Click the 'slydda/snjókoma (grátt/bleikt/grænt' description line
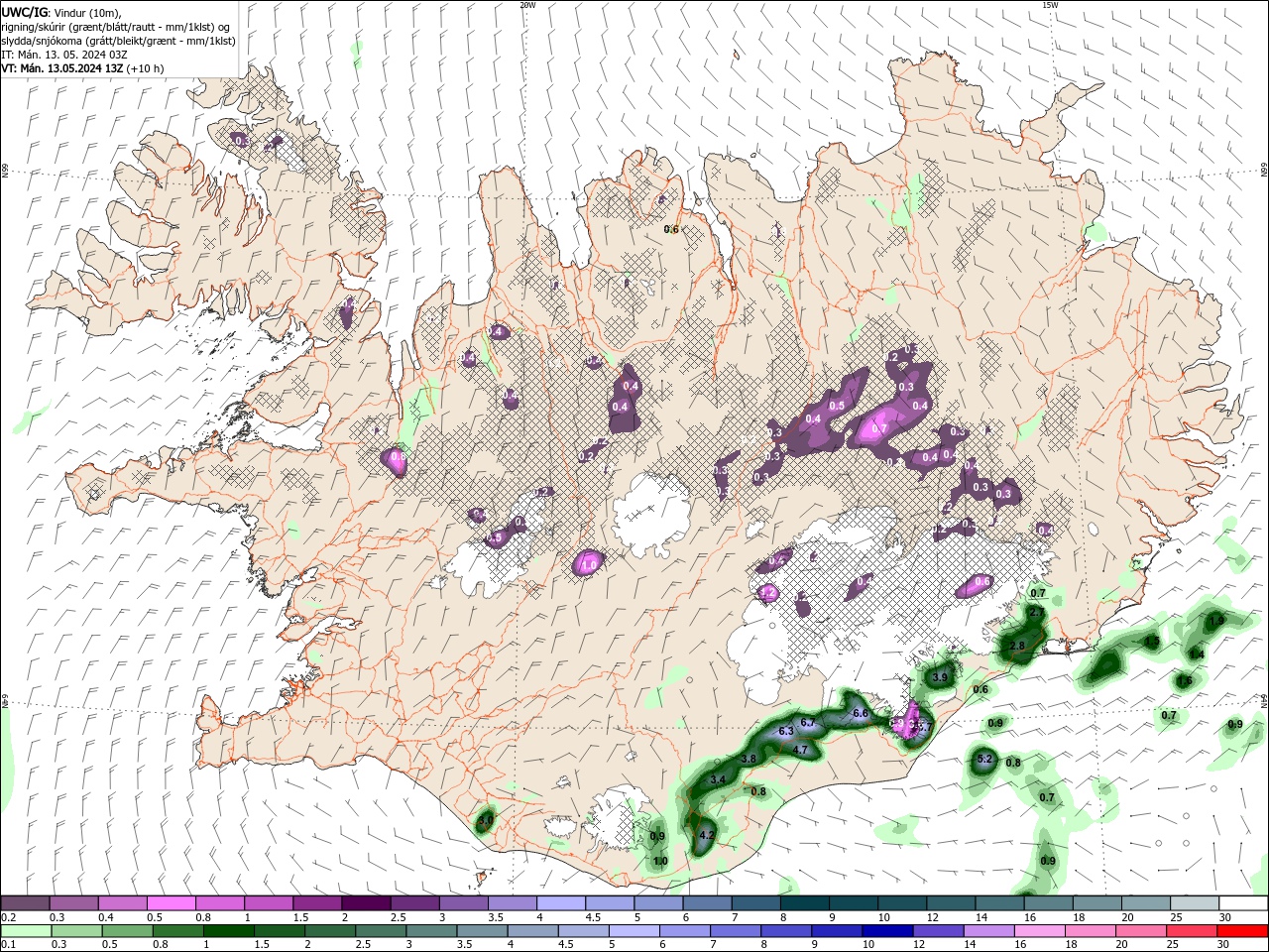Image resolution: width=1269 pixels, height=952 pixels. 118,41
